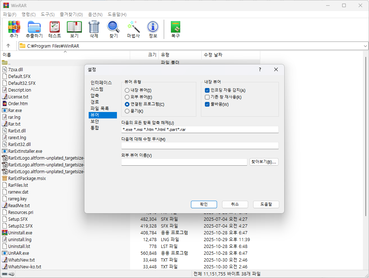Image resolution: width=369 pixels, height=278 pixels.
Task: Click the help question mark in 설정 dialog
Action: pyautogui.click(x=260, y=69)
